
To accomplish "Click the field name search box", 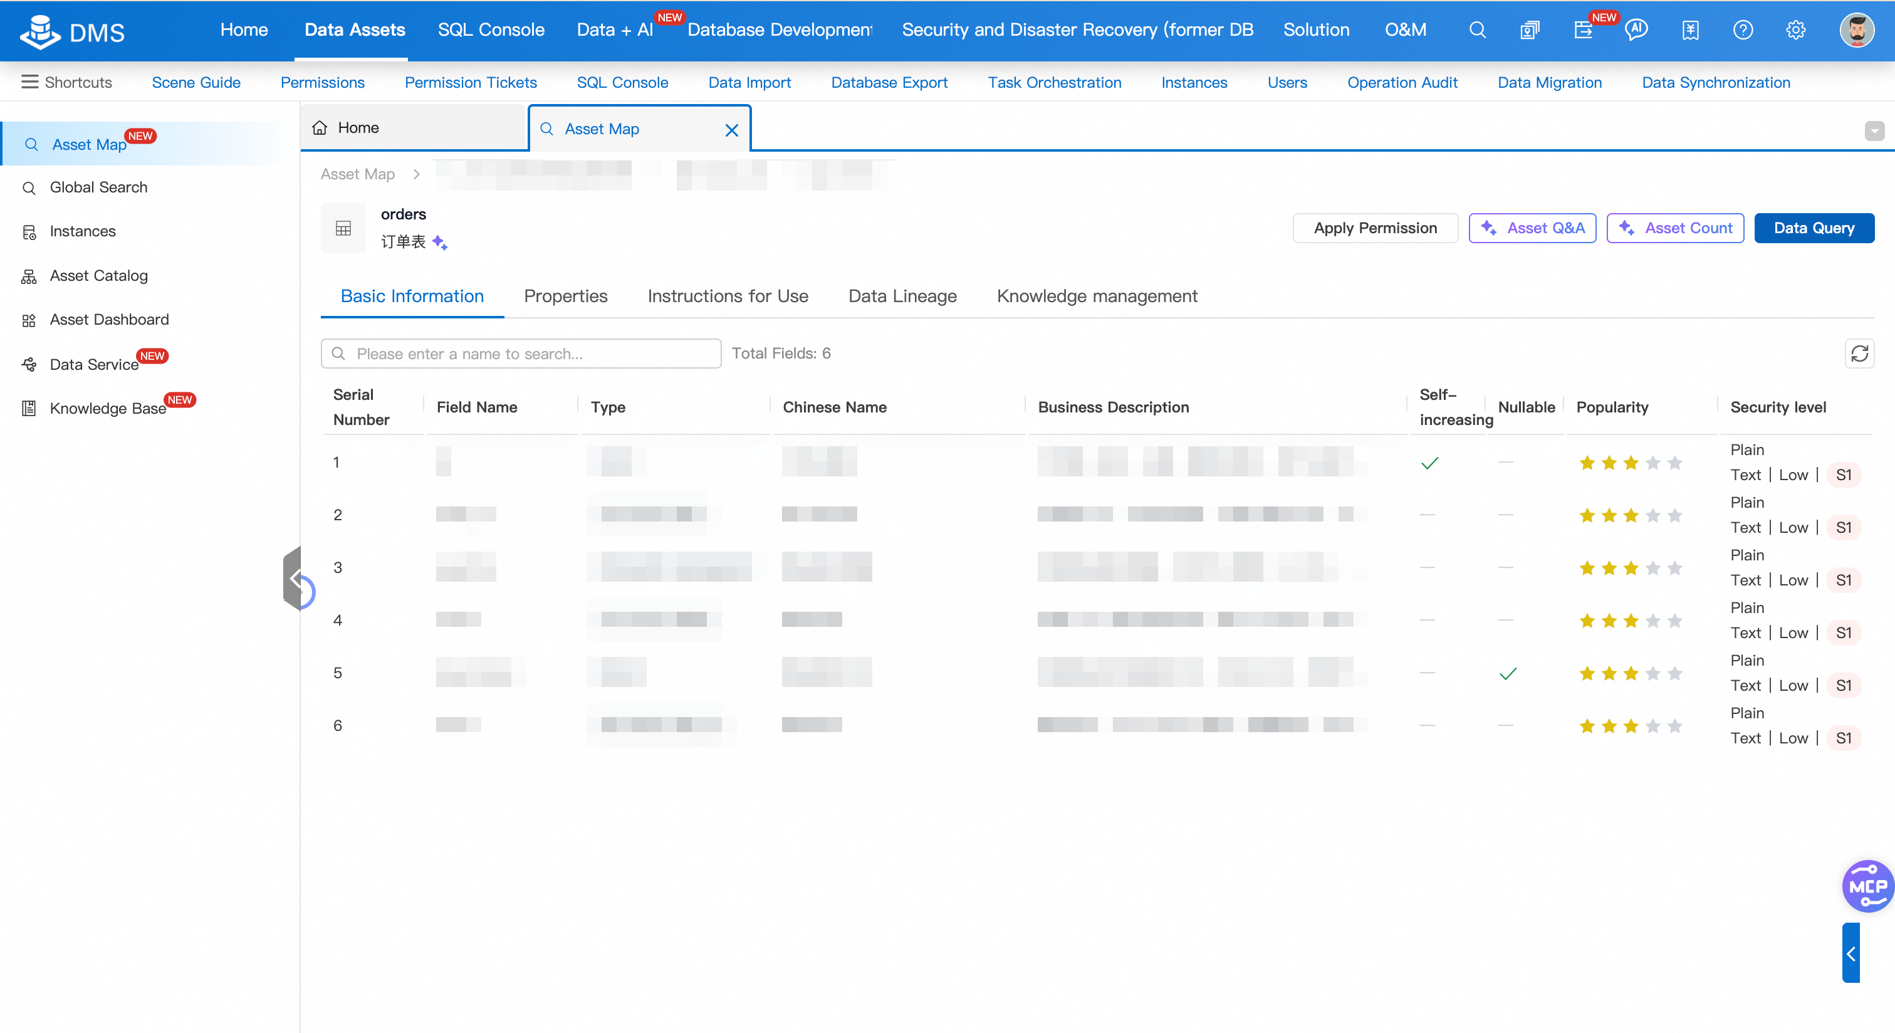I will [521, 354].
